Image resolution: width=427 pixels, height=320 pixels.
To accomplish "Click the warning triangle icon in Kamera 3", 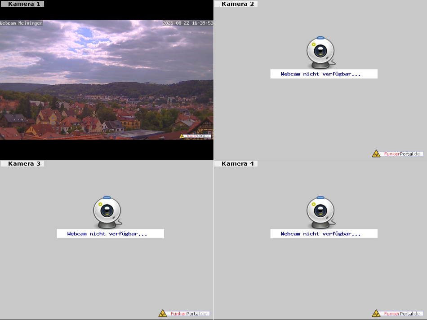I will [163, 313].
